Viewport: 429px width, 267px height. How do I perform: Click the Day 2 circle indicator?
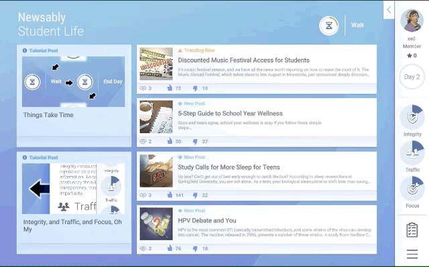pyautogui.click(x=412, y=77)
